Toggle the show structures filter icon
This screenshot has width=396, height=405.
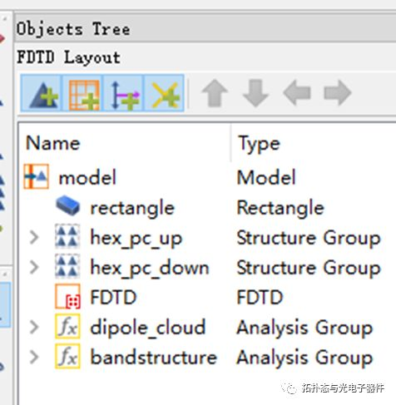coord(42,93)
